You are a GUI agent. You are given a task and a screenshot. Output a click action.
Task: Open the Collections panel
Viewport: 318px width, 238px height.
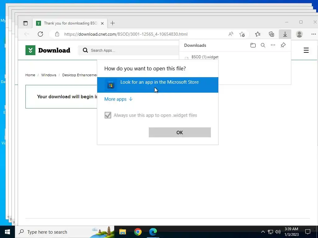pyautogui.click(x=271, y=34)
